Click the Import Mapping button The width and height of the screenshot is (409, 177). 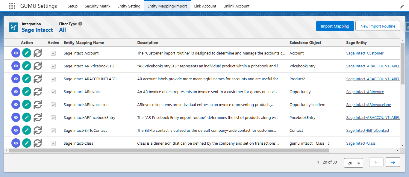(335, 26)
